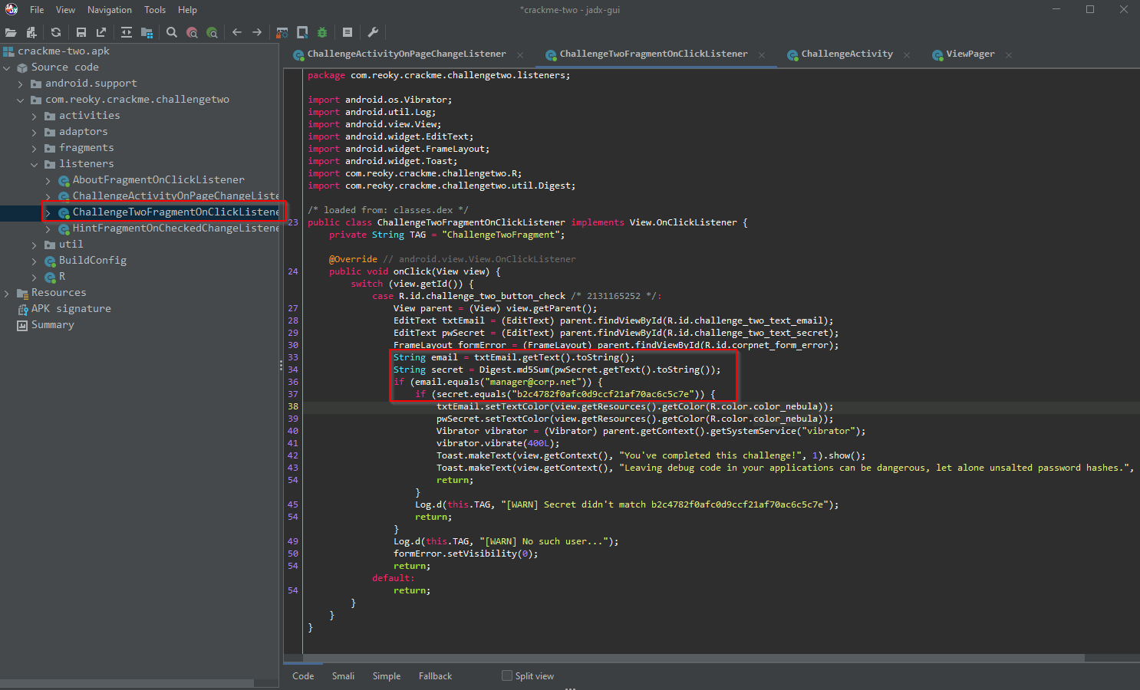Screen dimensions: 1140x690
Task: Navigate forward with the right arrow icon
Action: 257,32
